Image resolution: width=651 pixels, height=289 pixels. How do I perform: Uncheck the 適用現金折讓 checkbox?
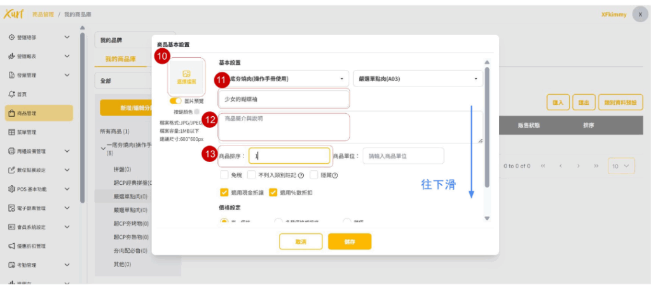coord(224,192)
